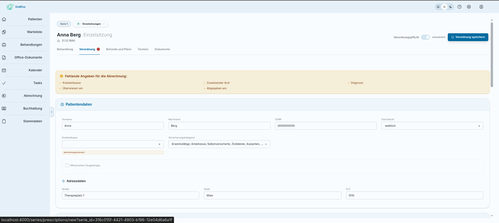Switch to the Termine tab

tap(143, 49)
